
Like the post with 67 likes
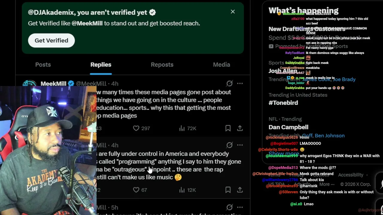[x=140, y=190]
